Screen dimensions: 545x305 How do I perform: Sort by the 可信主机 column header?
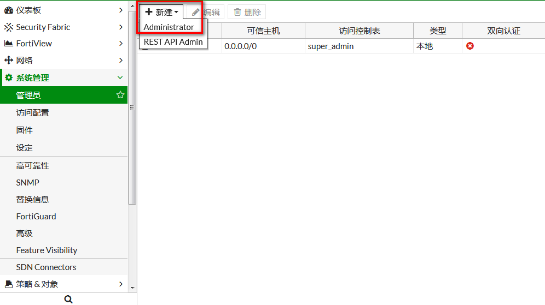tap(263, 31)
